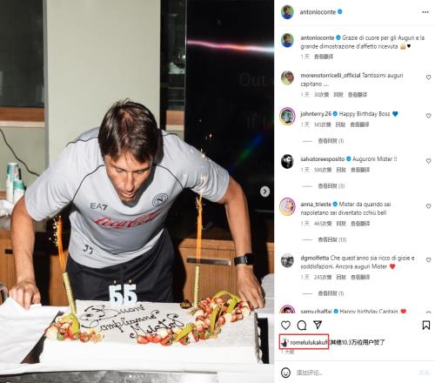
Task: Open antonioconte profile from header username
Action: [x=318, y=12]
